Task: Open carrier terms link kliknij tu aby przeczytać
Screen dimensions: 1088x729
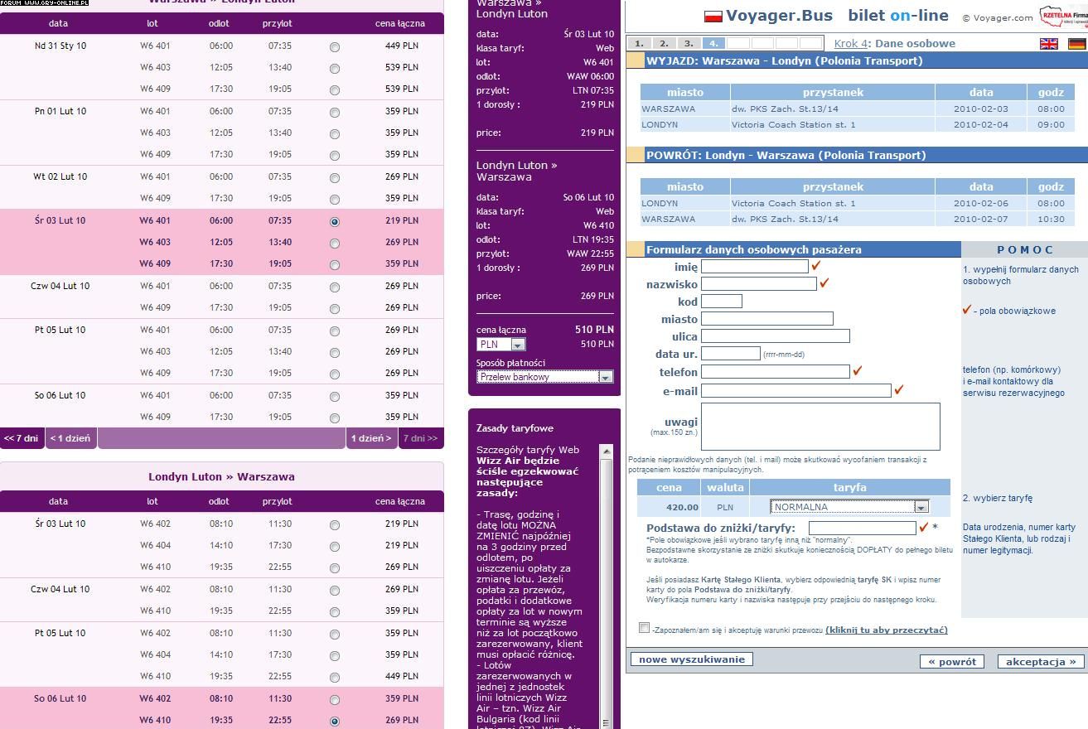Action: click(x=886, y=630)
